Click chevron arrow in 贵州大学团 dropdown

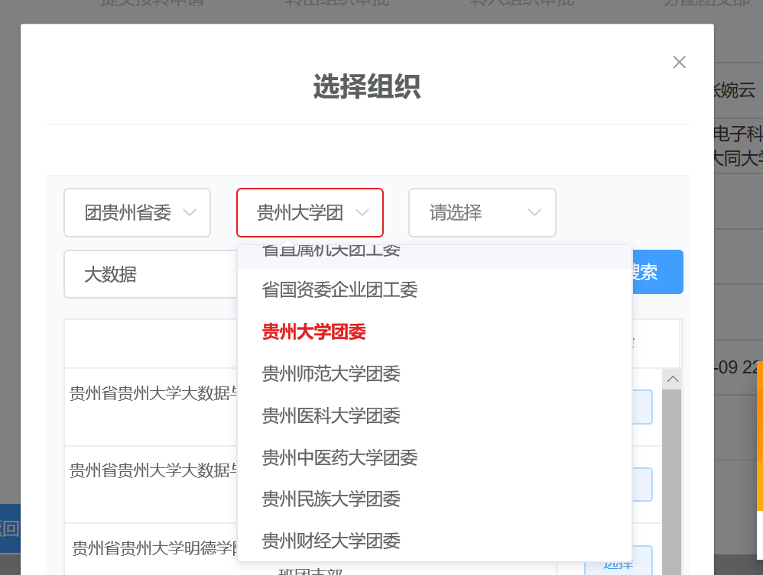pos(362,213)
